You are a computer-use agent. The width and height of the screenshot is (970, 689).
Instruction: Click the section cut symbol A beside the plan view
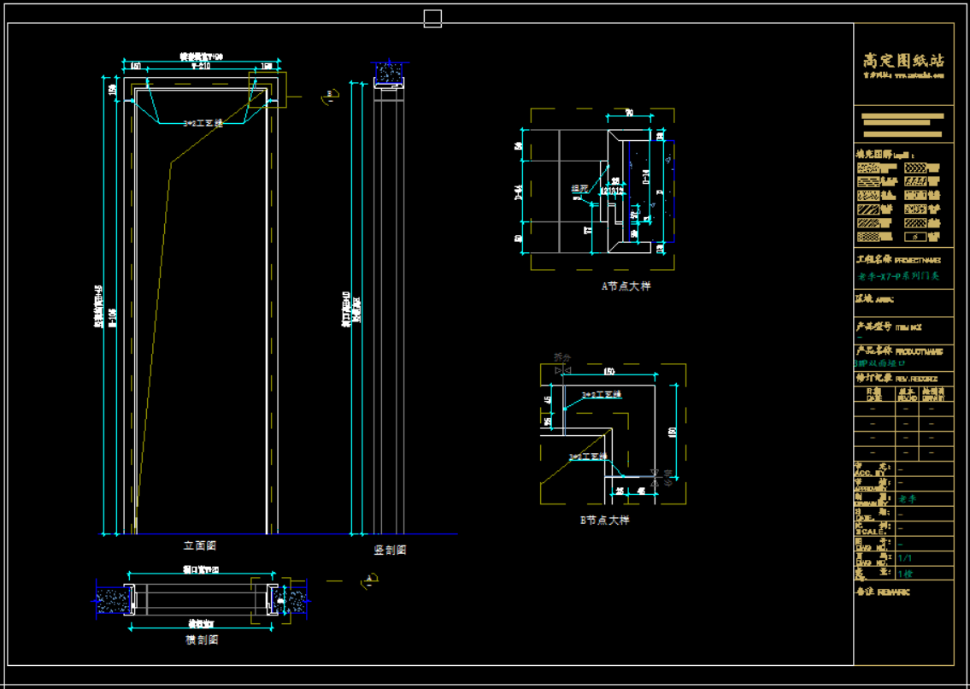point(370,580)
